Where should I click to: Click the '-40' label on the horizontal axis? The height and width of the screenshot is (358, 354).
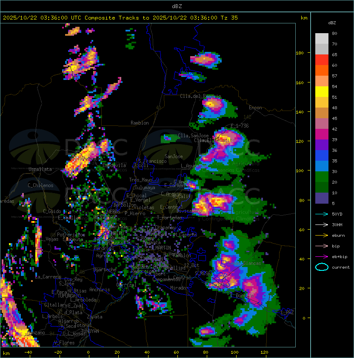click(28, 352)
